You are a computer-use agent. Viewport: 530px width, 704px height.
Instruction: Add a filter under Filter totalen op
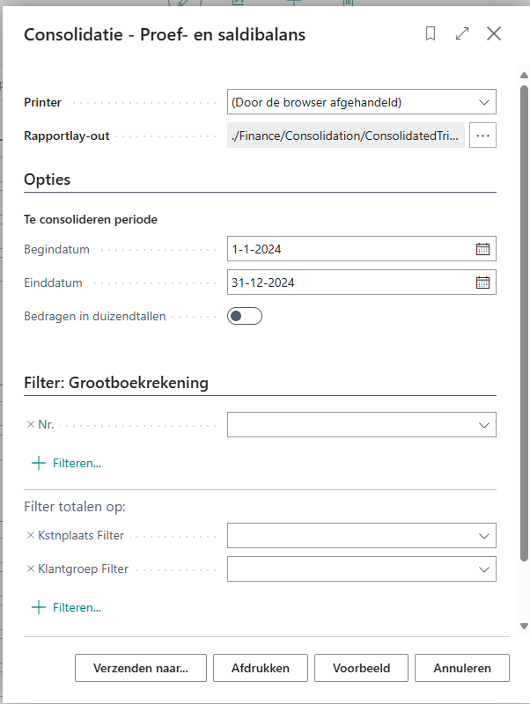click(67, 607)
